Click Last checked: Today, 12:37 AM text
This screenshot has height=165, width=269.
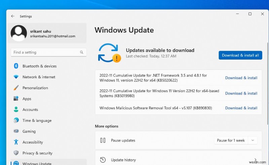click(151, 56)
